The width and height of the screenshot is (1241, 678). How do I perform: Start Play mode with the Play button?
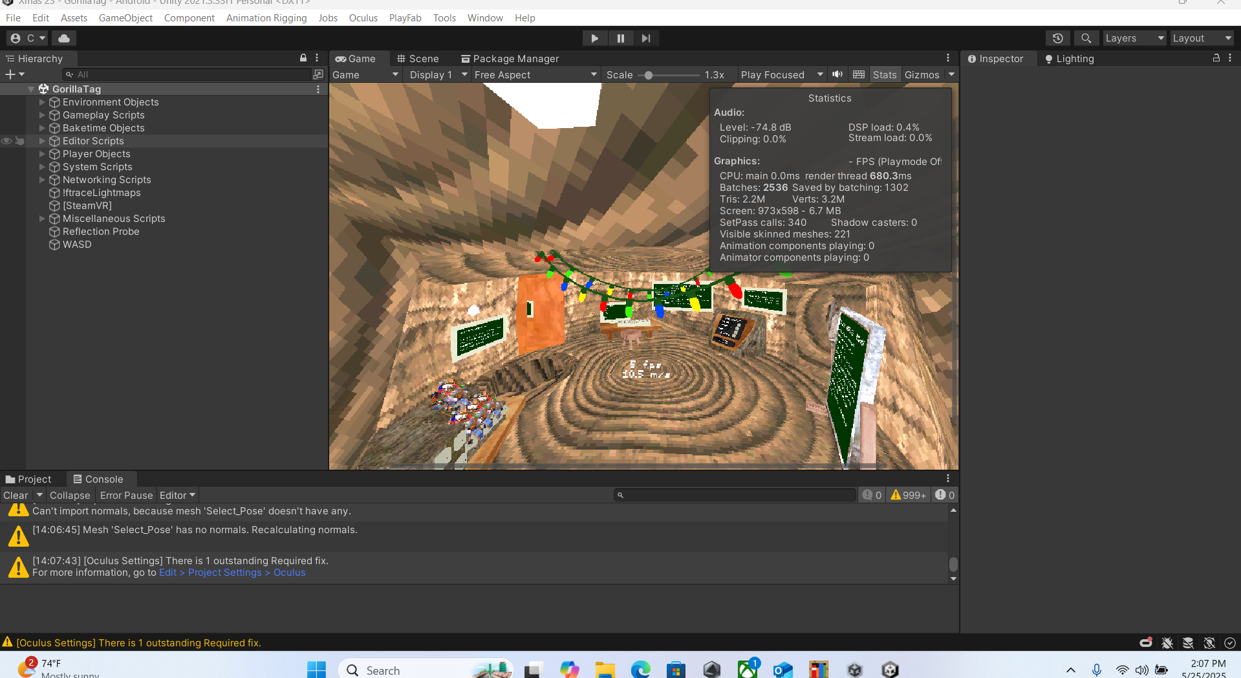594,38
